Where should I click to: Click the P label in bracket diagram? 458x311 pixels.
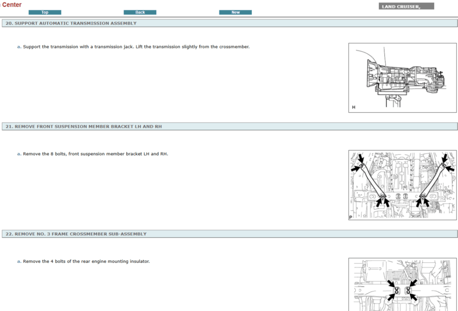(x=351, y=217)
